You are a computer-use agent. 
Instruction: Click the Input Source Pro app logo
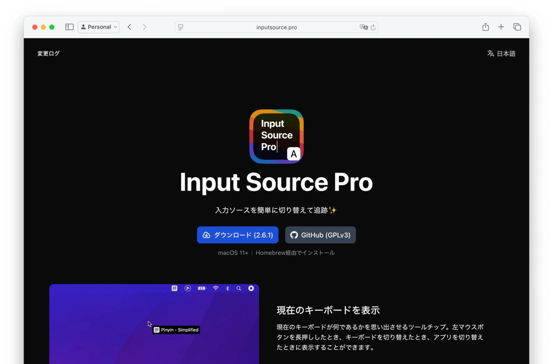[x=276, y=136]
